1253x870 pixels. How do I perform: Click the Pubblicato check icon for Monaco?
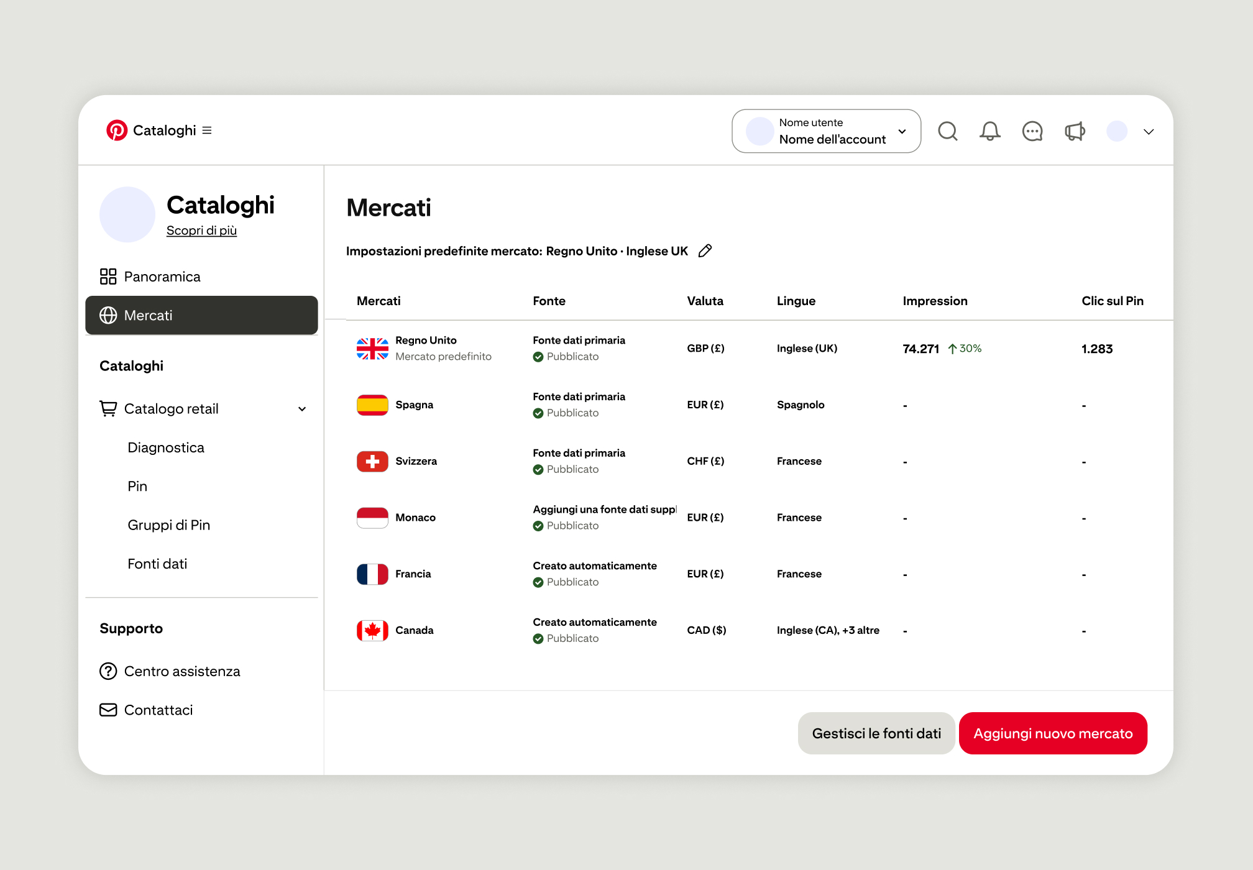click(538, 526)
